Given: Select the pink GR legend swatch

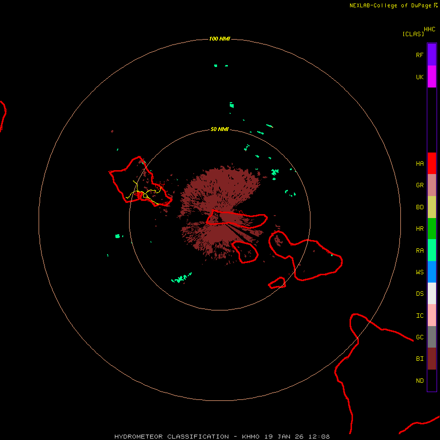Looking at the screenshot, I should [x=432, y=185].
